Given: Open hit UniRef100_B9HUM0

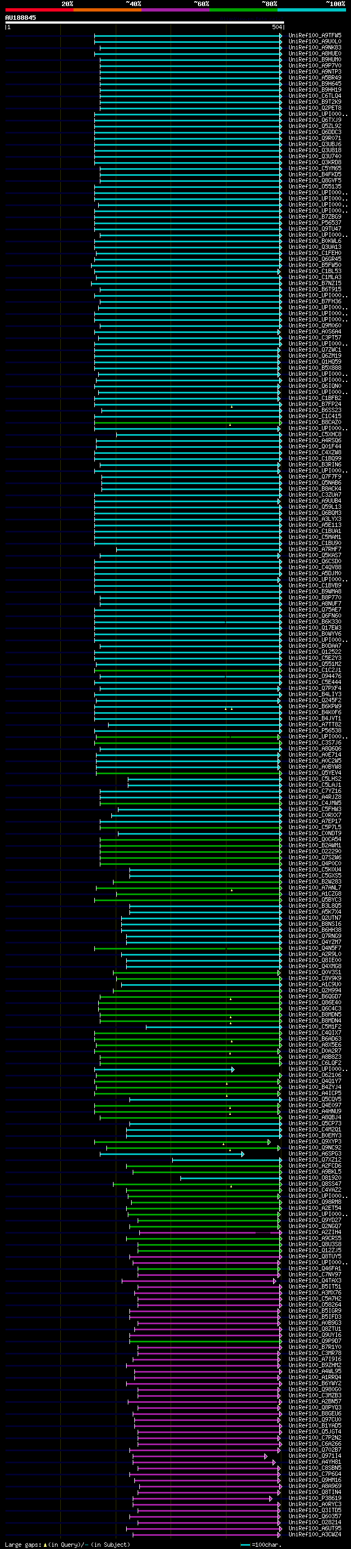Looking at the screenshot, I should click(x=315, y=59).
